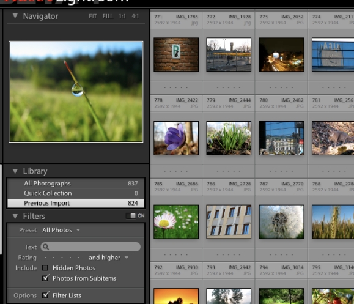Viewport: 354px width, 304px height.
Task: Click rating dots under photo 772
Action: (229, 87)
